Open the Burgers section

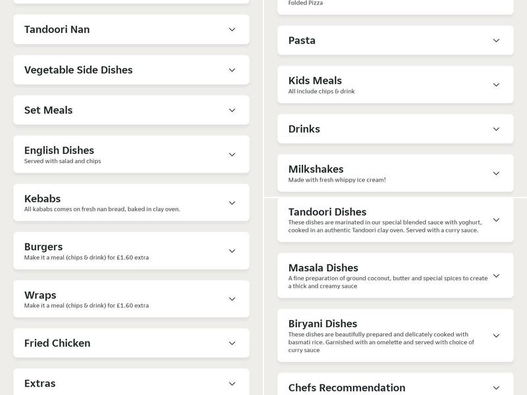[132, 251]
